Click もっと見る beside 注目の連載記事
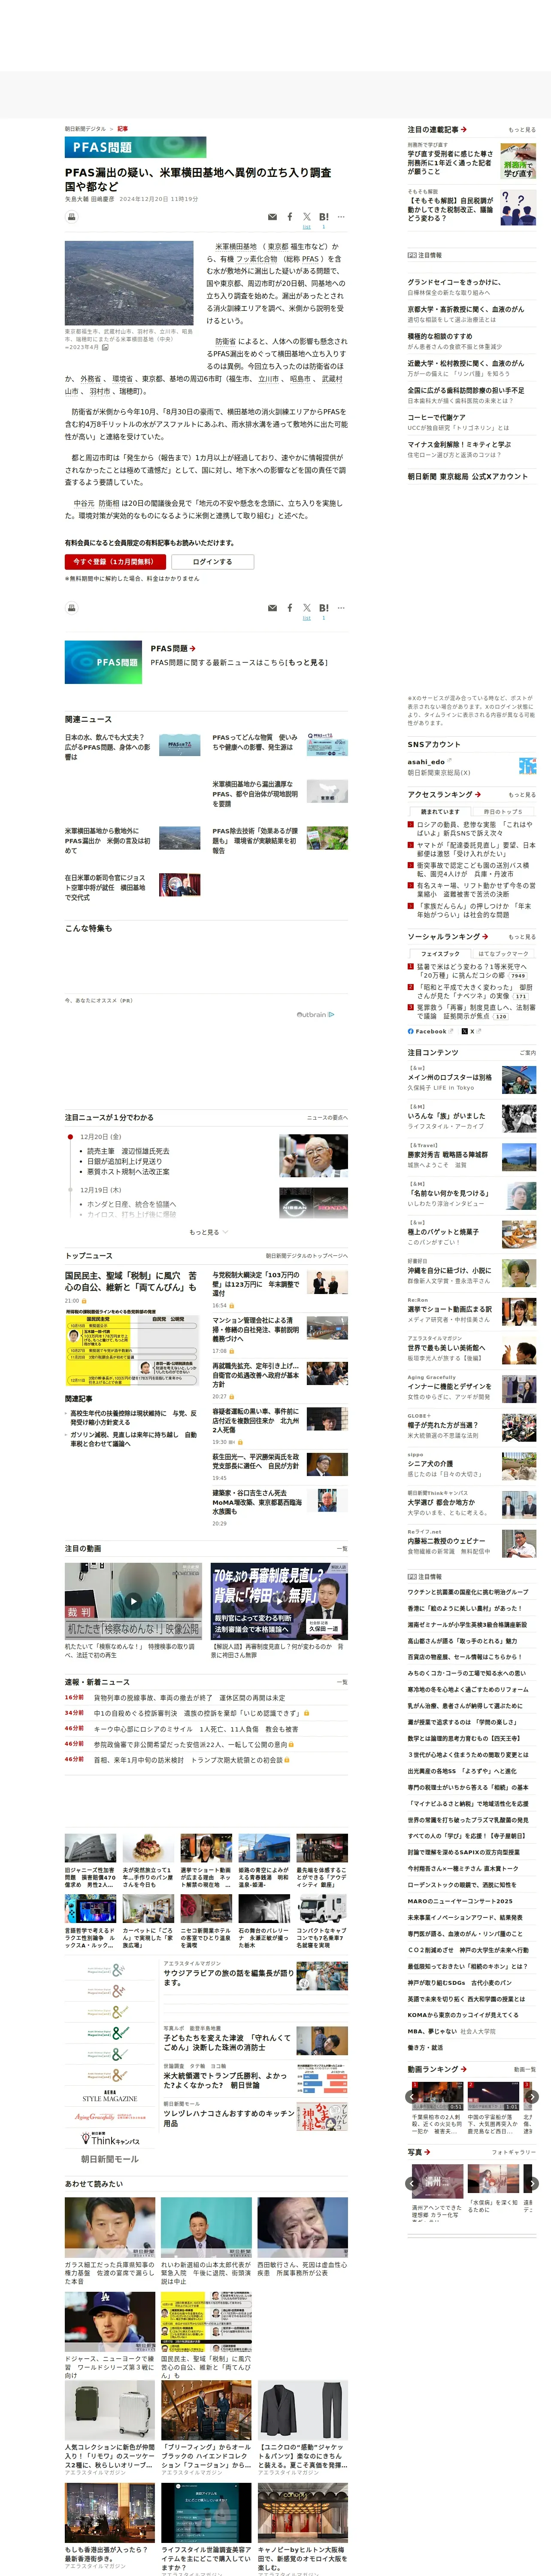Screen dimensions: 551x2576 521,130
